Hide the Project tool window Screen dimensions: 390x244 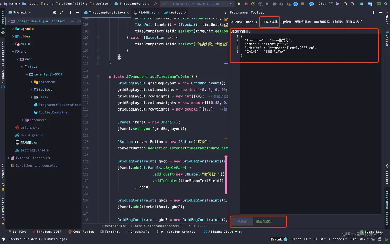(x=77, y=12)
